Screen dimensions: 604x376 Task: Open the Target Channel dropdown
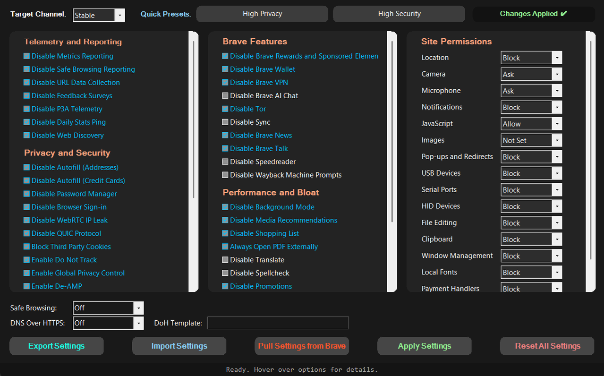point(99,15)
